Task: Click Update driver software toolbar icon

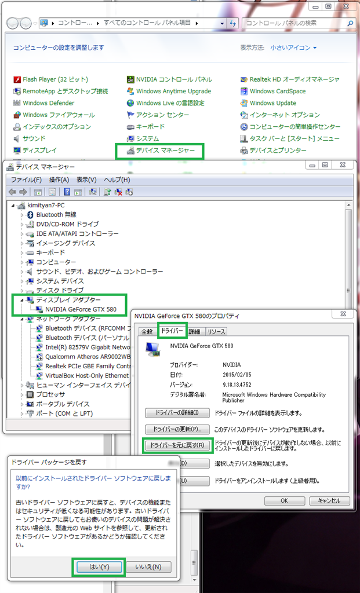Action: [107, 192]
